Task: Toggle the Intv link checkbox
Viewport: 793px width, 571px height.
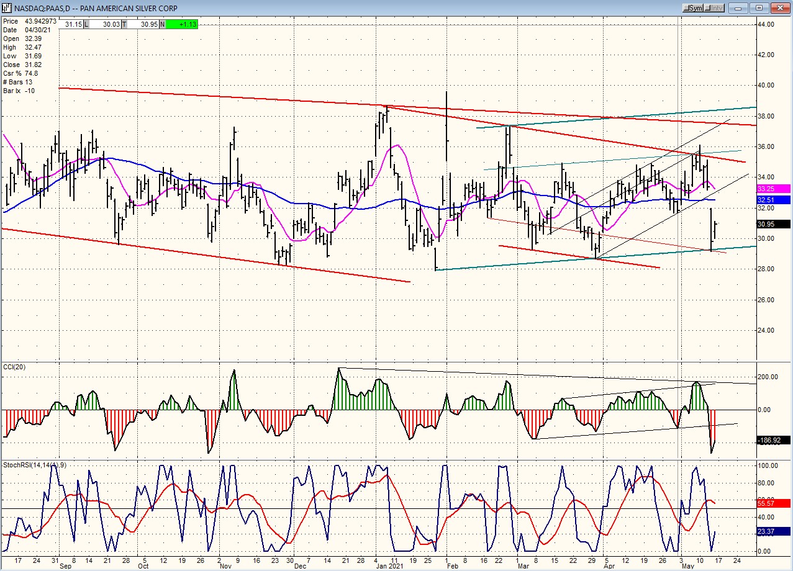Action: point(715,7)
